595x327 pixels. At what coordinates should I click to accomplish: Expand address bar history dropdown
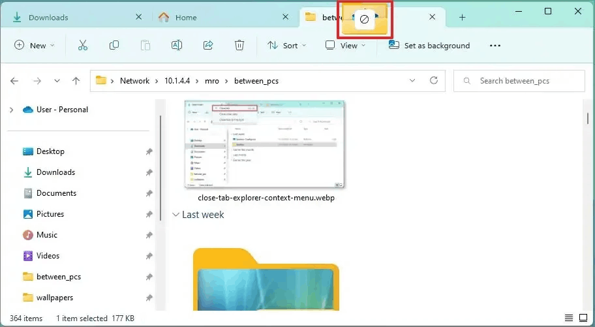click(412, 80)
